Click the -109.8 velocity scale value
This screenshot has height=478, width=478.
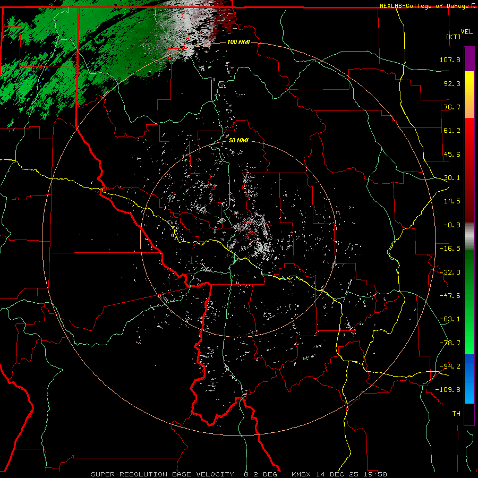click(x=448, y=390)
